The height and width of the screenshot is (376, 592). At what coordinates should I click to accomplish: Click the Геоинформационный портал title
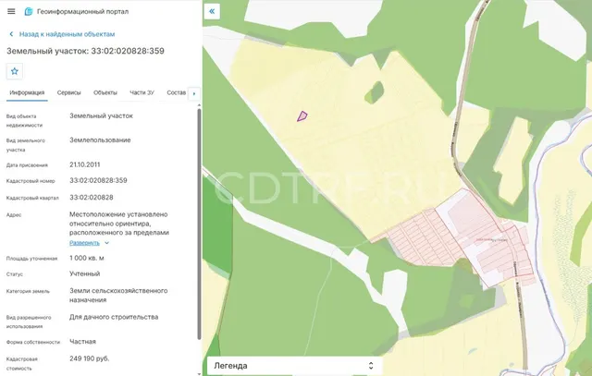pyautogui.click(x=82, y=12)
